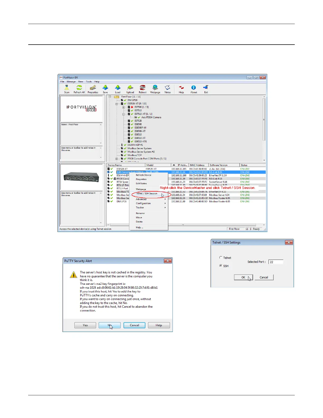Viewport: 323px width, 418px height.
Task: Click the PortVision DX title bar app icon
Action: tap(61, 78)
